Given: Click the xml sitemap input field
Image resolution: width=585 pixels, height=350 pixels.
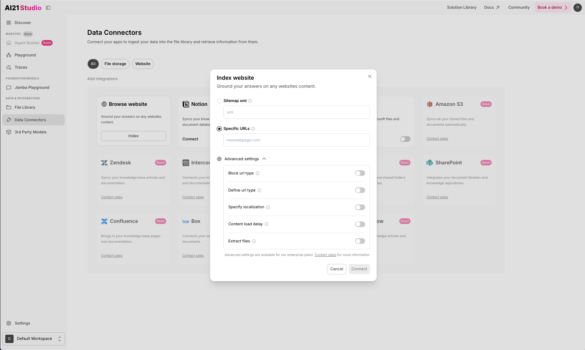Looking at the screenshot, I should (x=297, y=112).
